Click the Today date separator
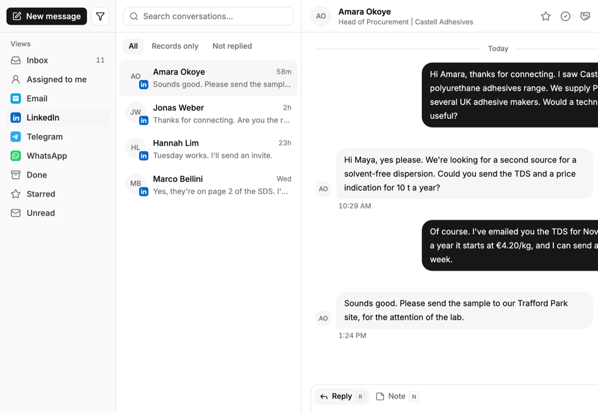Image resolution: width=598 pixels, height=413 pixels. 498,49
